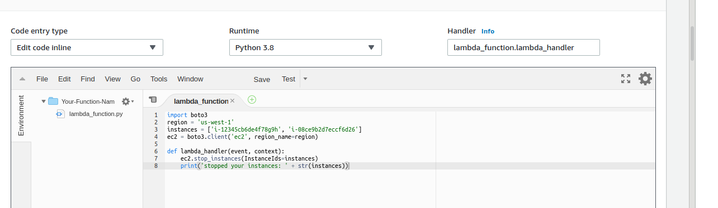Open the Window menu
The width and height of the screenshot is (718, 208).
190,79
